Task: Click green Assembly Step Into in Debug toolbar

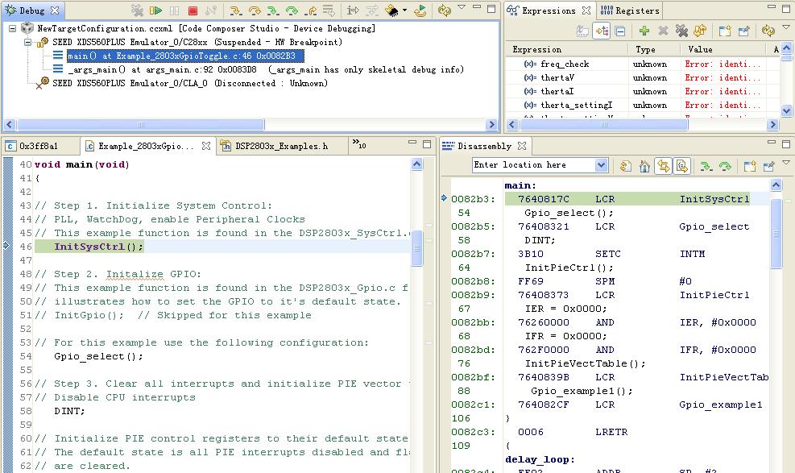Action: pos(273,10)
